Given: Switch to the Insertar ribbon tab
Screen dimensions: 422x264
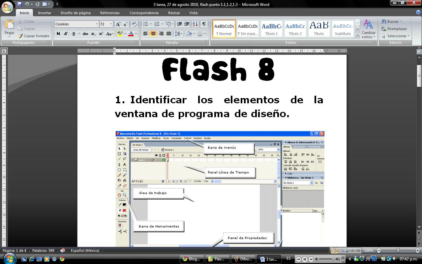Looking at the screenshot, I should coord(45,13).
